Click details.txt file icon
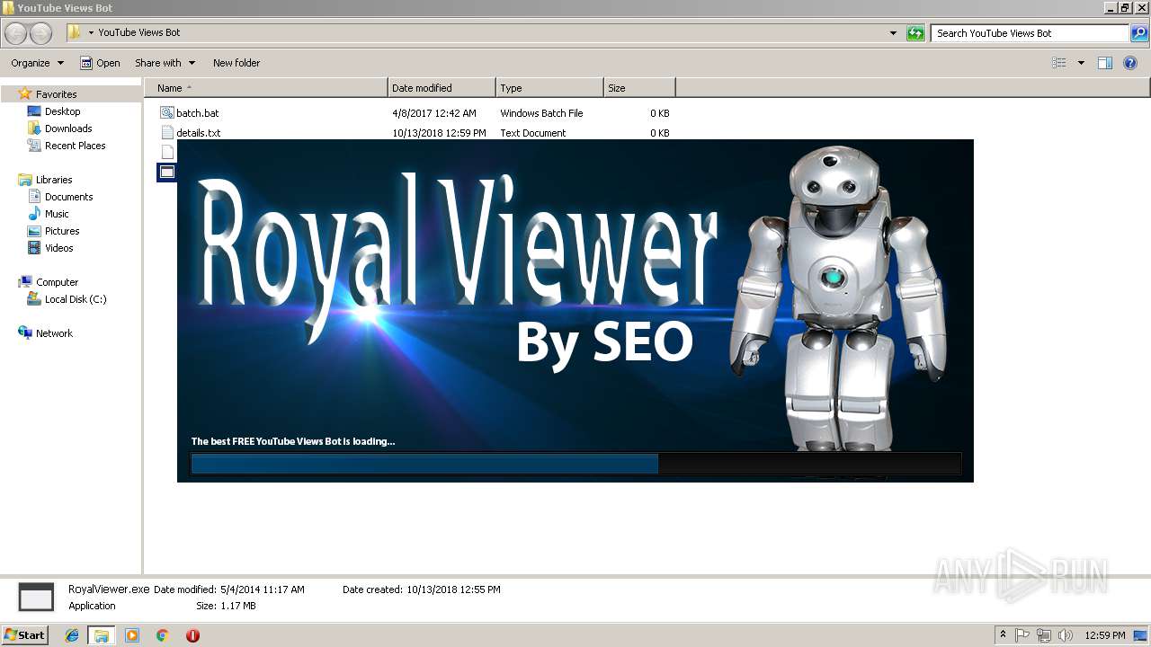 (x=167, y=133)
